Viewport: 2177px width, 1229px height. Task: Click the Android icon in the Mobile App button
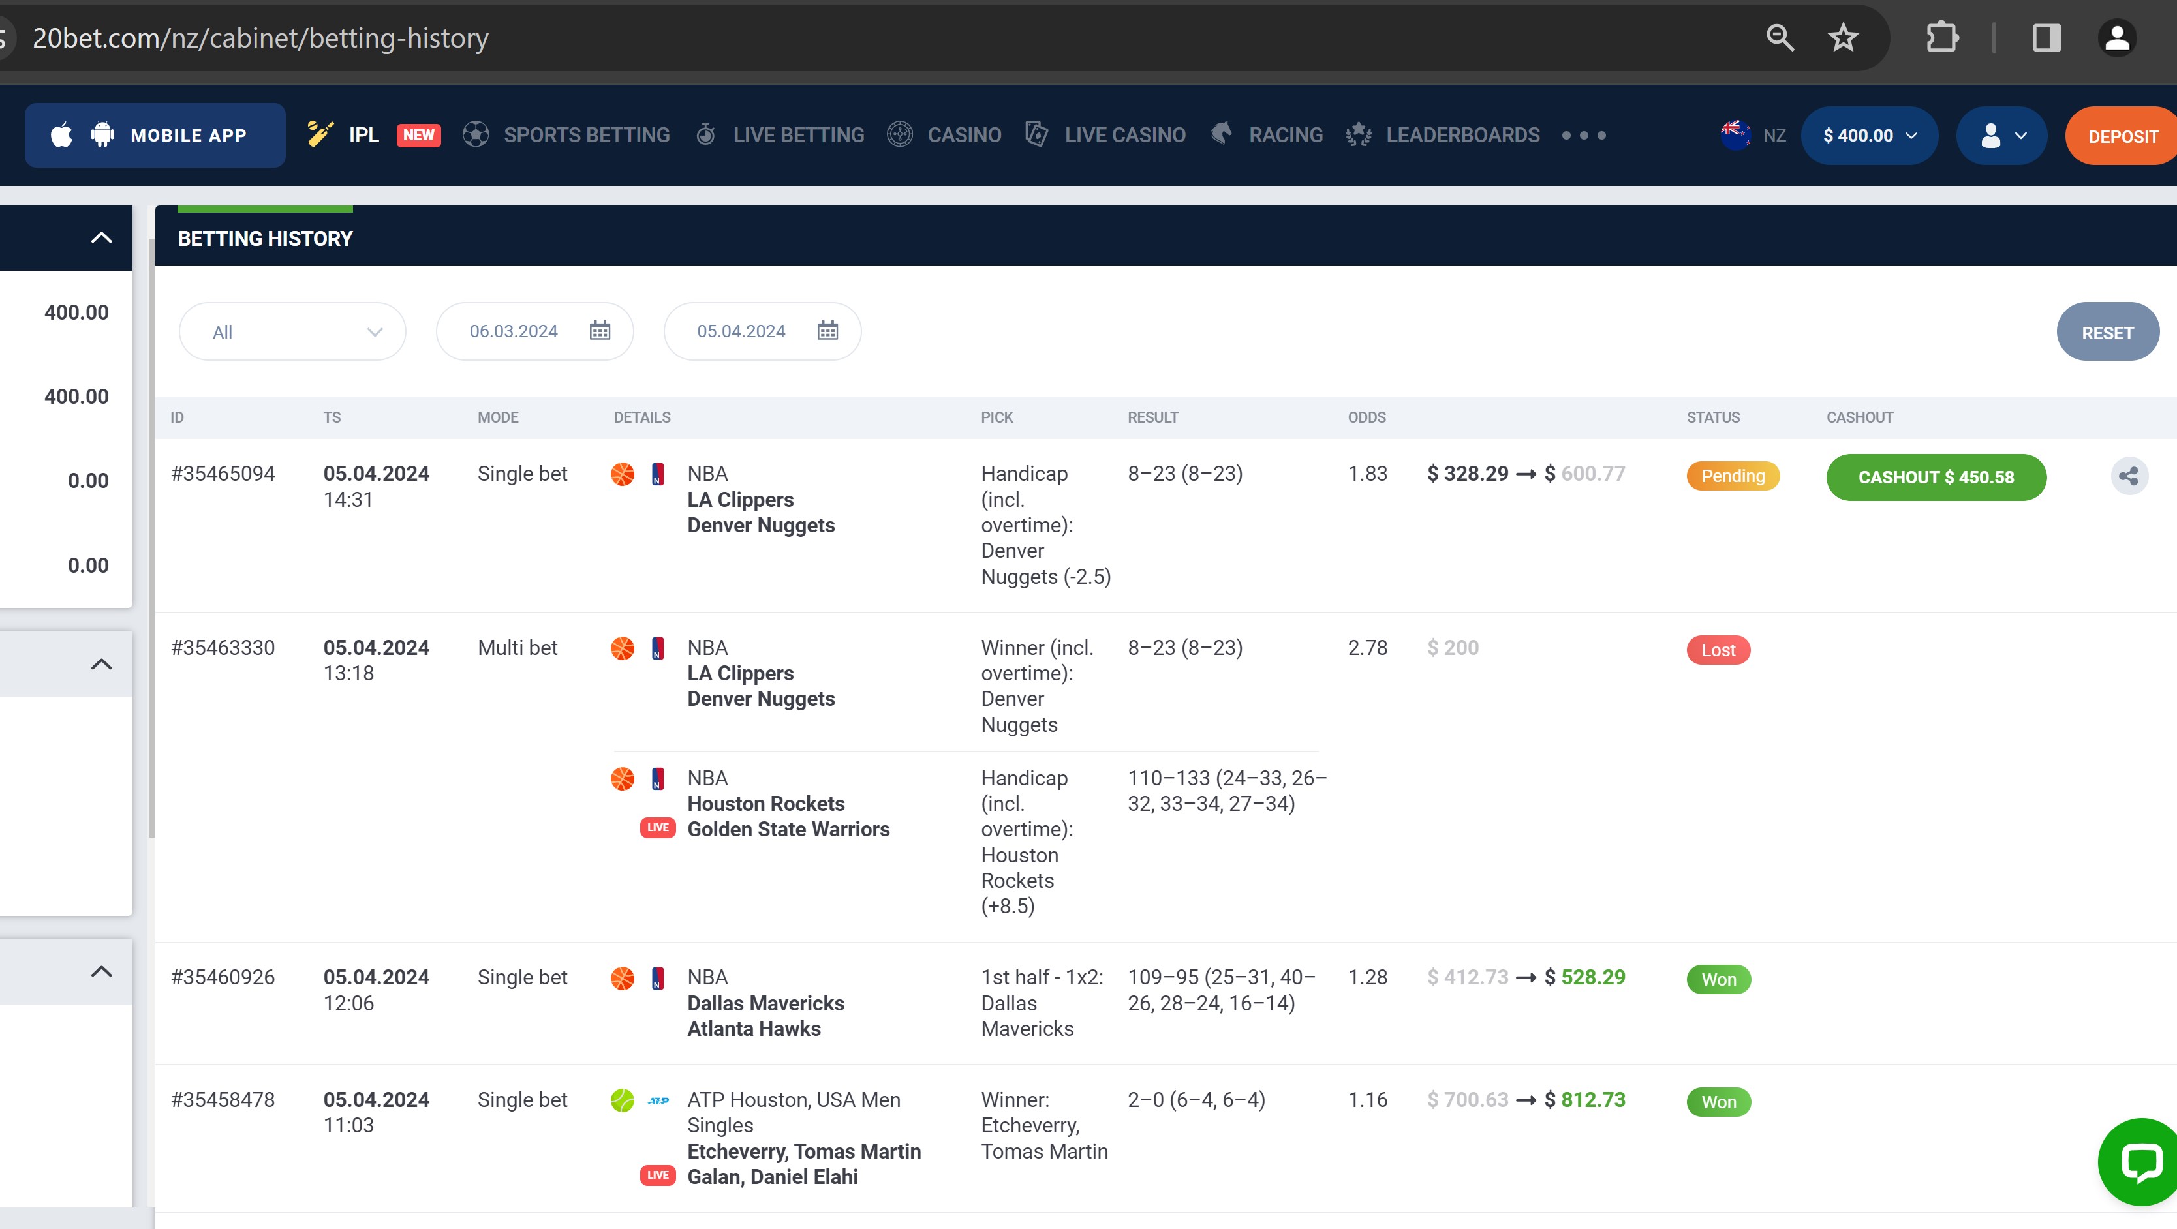102,134
